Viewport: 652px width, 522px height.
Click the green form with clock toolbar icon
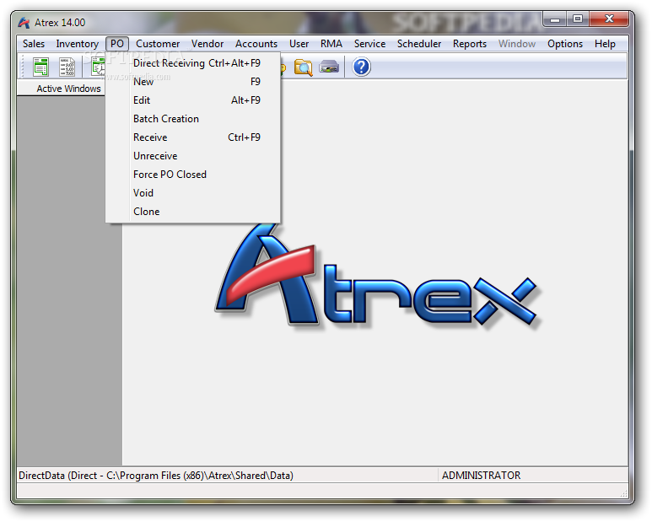click(98, 67)
